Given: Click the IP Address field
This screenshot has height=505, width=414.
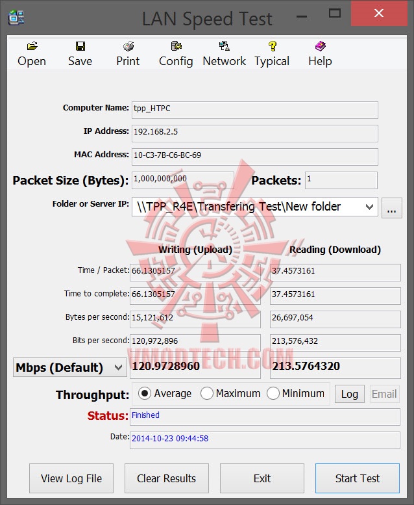Looking at the screenshot, I should tap(255, 133).
